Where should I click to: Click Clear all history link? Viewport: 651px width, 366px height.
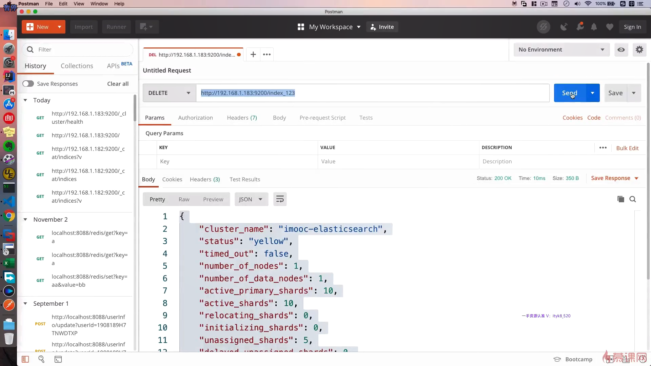click(x=118, y=84)
